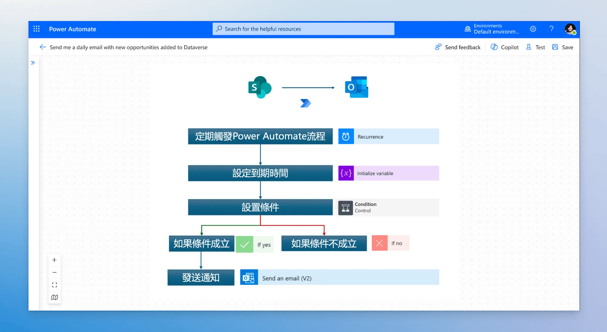
Task: Click the SharePoint logo
Action: (260, 87)
